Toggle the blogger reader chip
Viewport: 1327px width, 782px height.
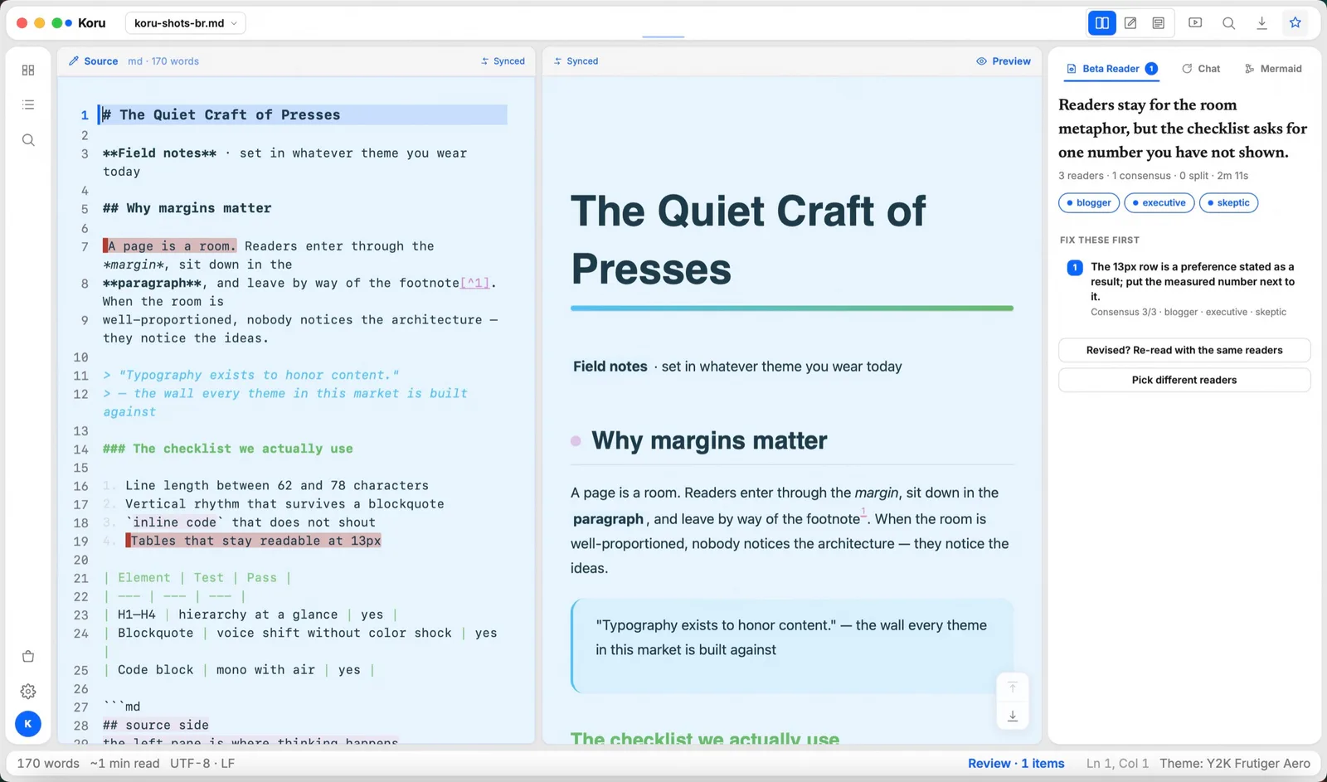(x=1089, y=203)
